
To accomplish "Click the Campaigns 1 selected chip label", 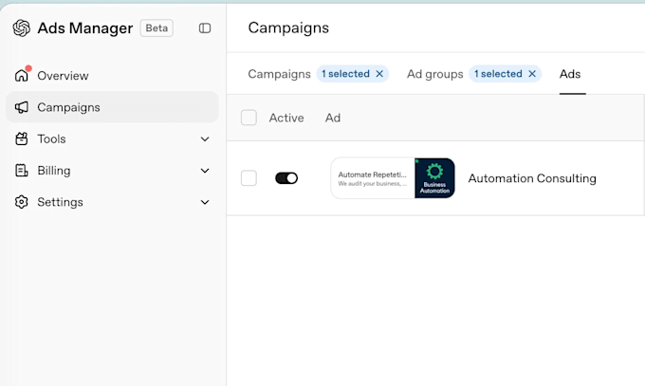I will tap(345, 74).
